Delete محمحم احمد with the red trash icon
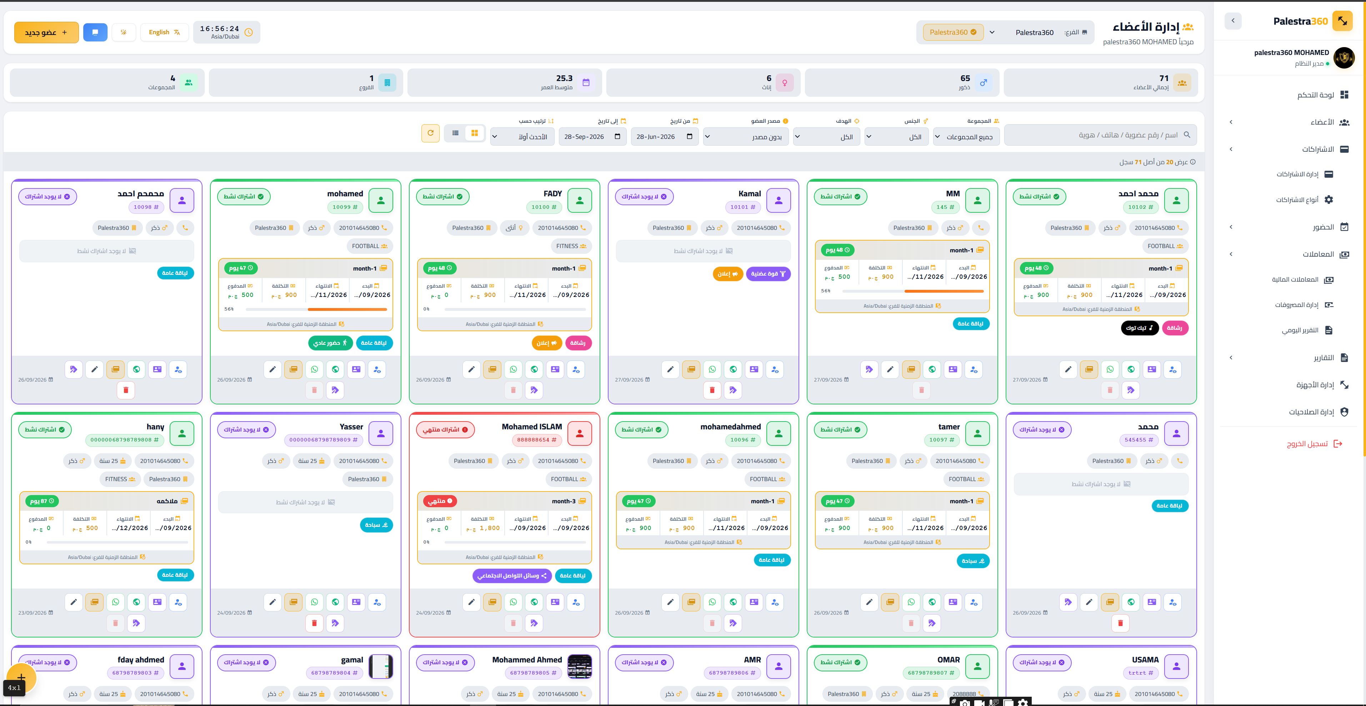 126,390
